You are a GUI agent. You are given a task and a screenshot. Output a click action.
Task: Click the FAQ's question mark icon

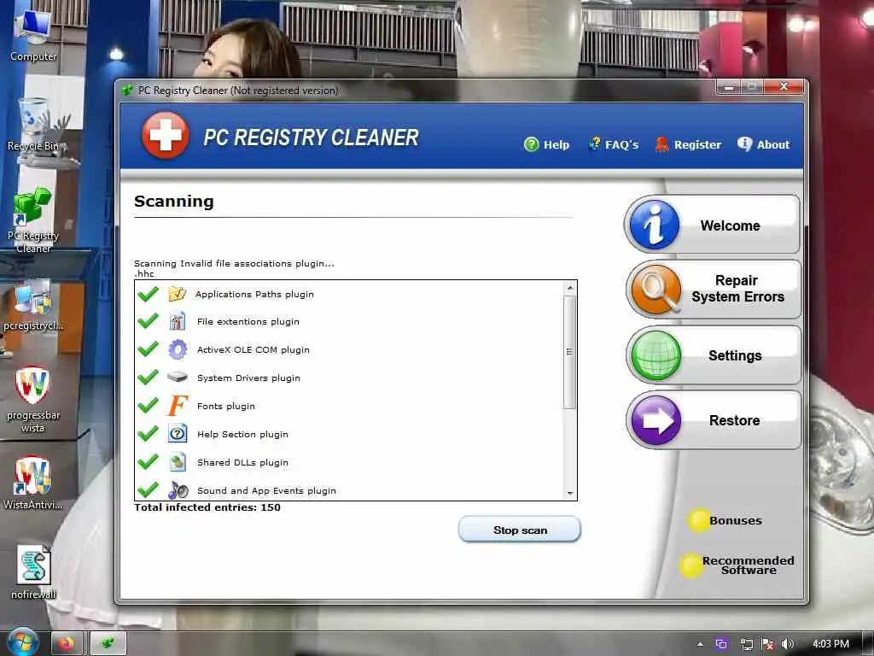tap(595, 143)
